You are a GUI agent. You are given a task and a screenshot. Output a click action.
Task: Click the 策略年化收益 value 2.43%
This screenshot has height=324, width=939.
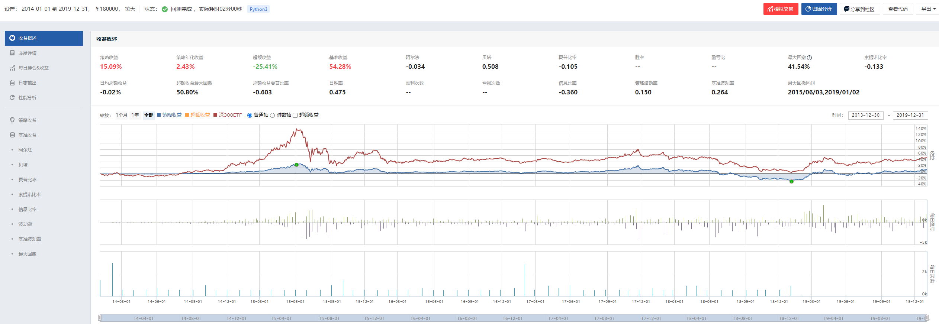[x=186, y=67]
